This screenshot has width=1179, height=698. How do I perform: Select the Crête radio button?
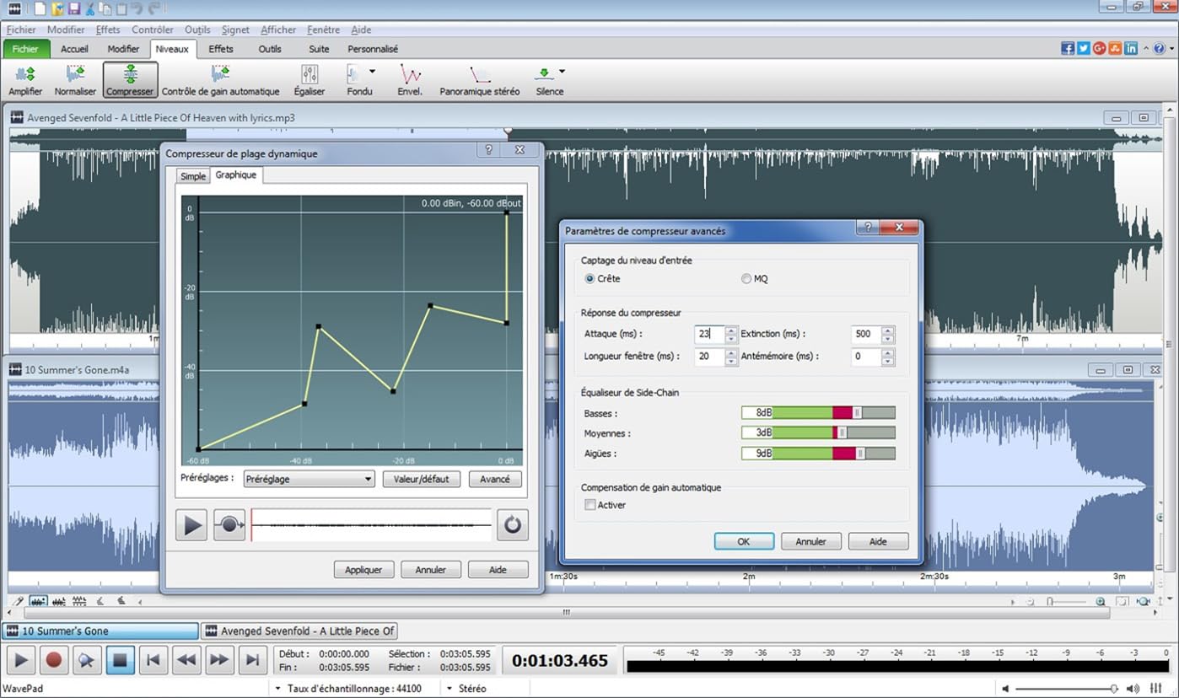pos(590,279)
